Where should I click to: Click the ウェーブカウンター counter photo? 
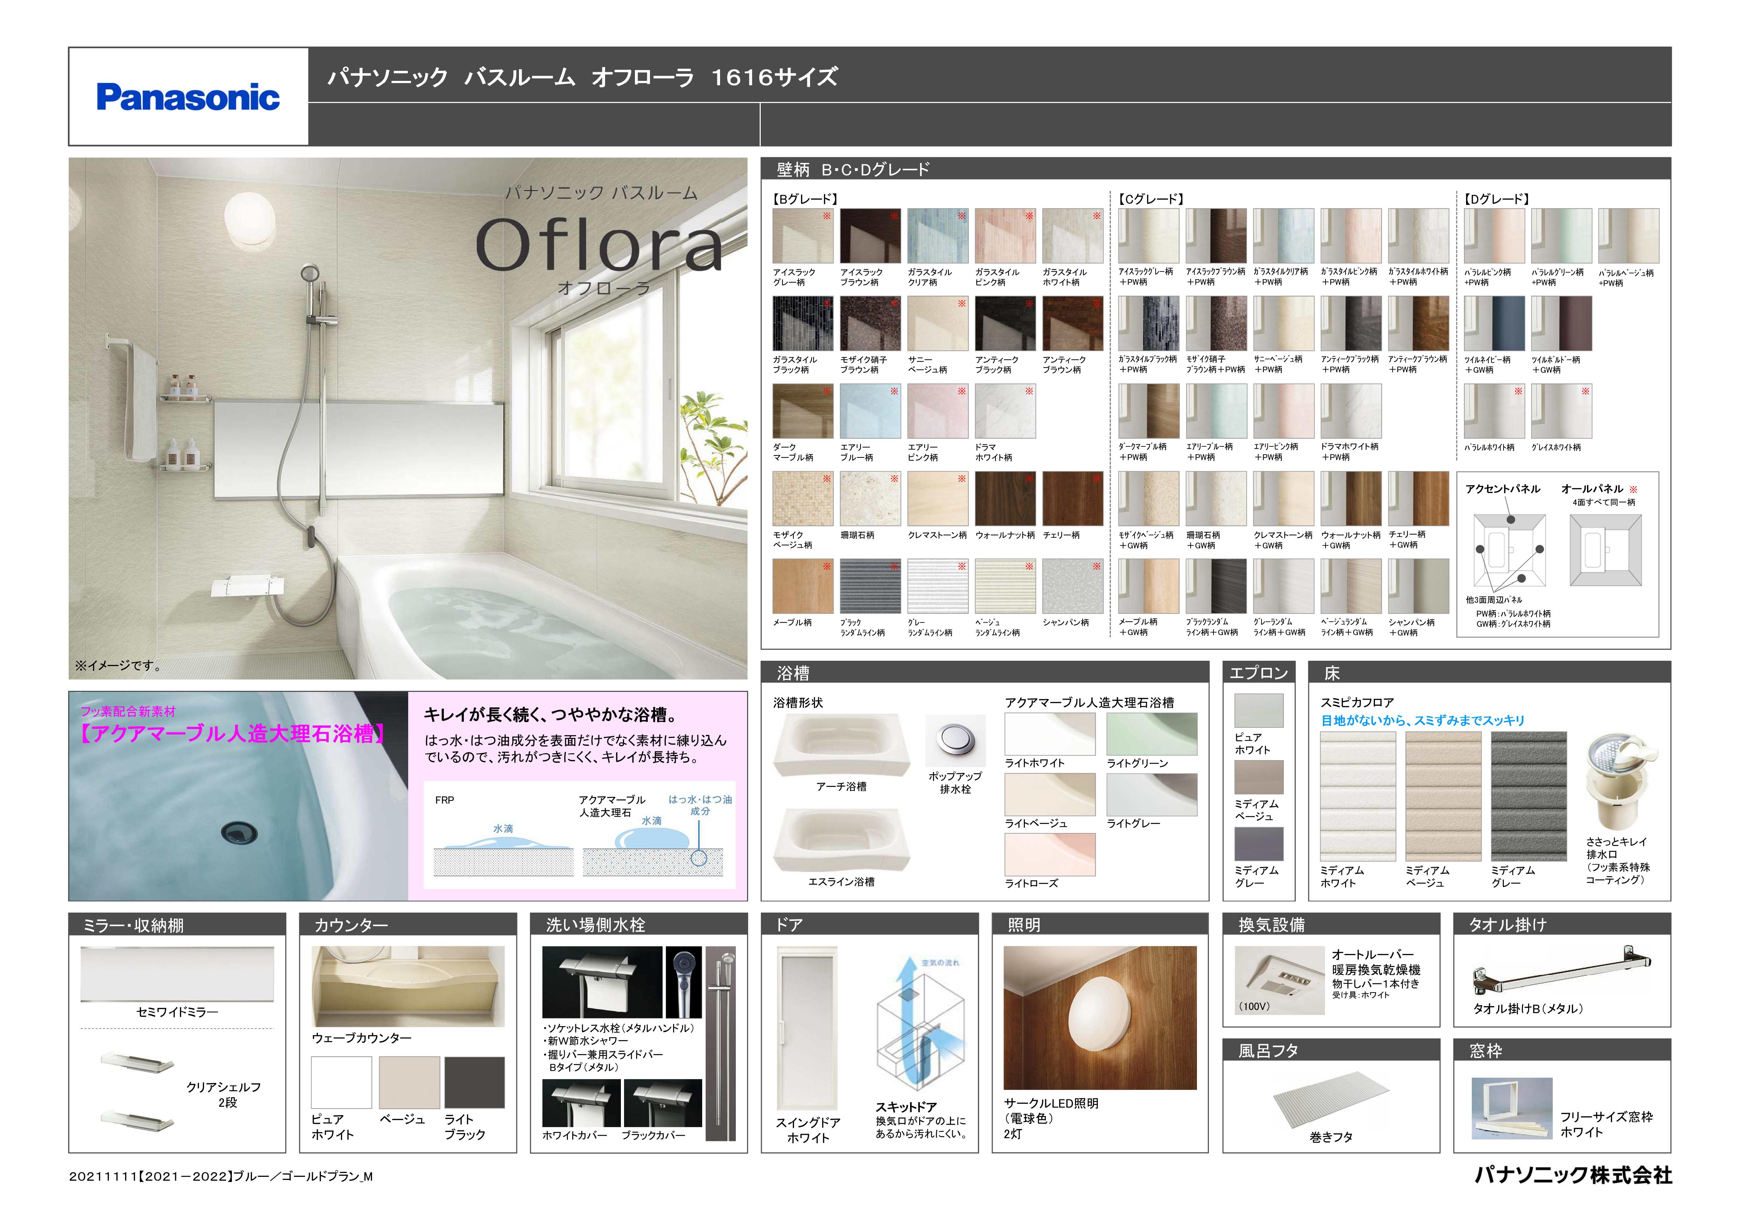coord(408,986)
